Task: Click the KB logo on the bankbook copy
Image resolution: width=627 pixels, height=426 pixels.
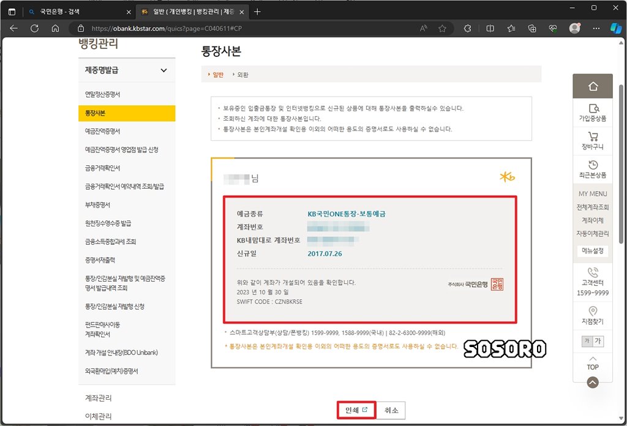Action: 507,177
